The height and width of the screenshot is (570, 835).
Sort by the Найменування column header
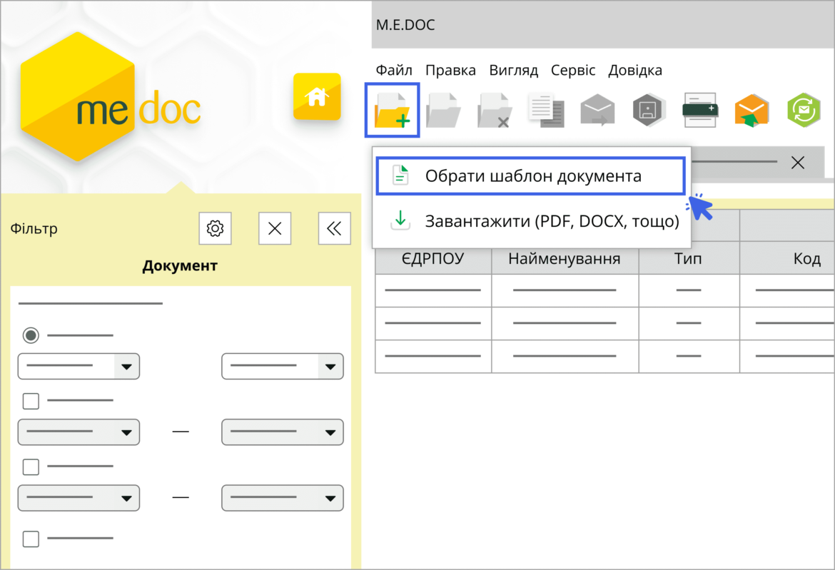565,259
